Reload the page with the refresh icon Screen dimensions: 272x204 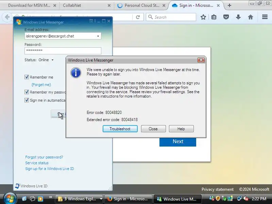click(x=138, y=17)
